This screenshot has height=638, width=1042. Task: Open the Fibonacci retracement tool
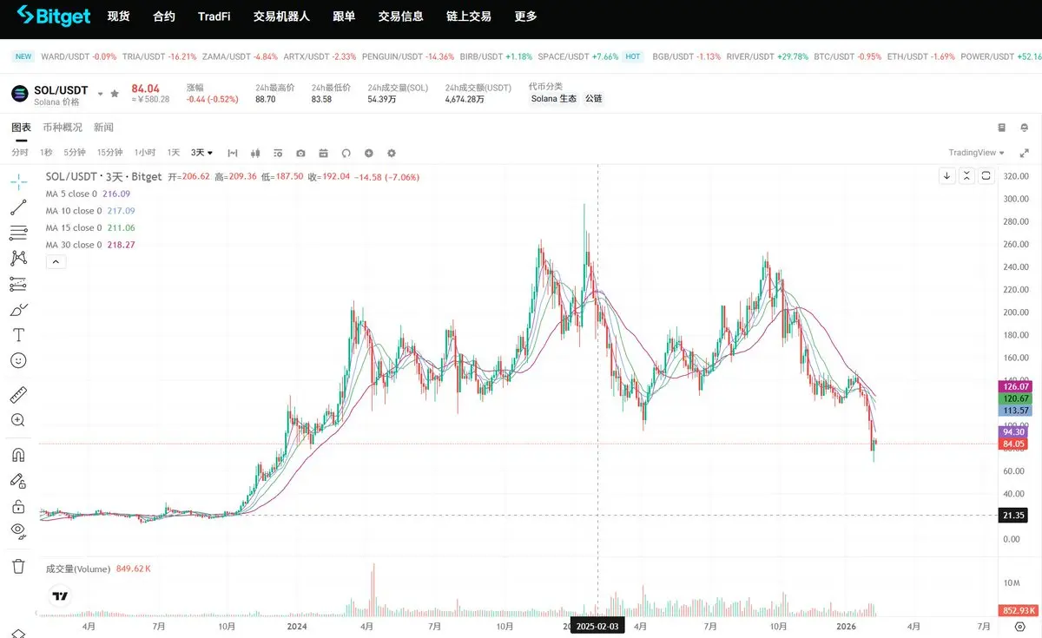(18, 233)
